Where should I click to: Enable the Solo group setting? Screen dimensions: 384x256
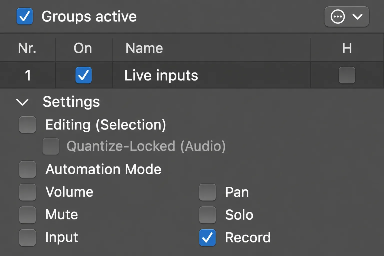coord(207,215)
